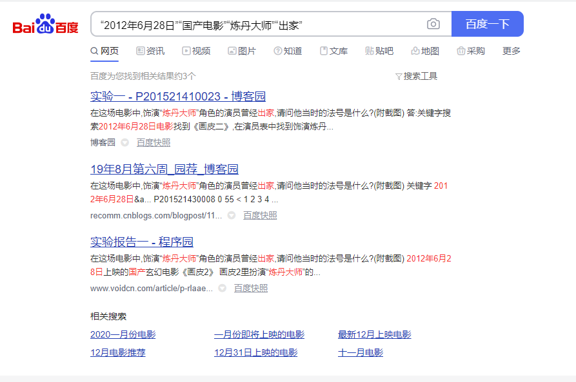Open camera image search icon
The image size is (576, 382).
(x=433, y=24)
